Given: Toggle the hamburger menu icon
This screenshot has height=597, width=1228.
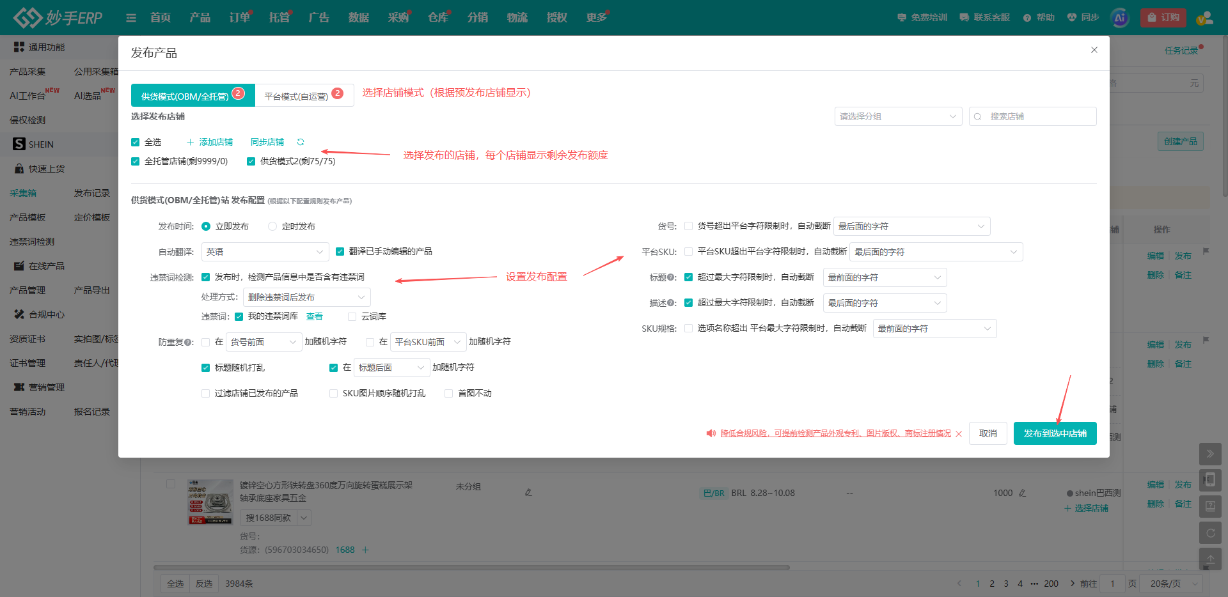Looking at the screenshot, I should click(131, 18).
